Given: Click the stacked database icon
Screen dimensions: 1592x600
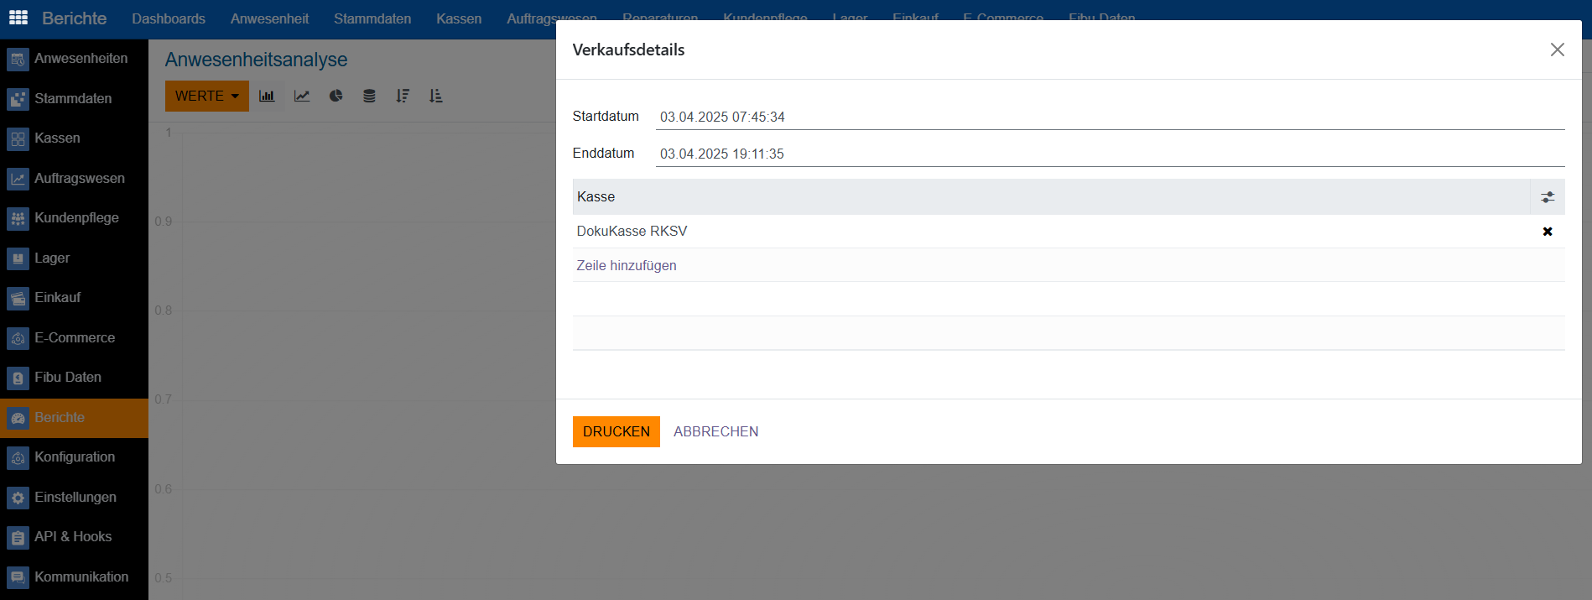Looking at the screenshot, I should point(369,96).
